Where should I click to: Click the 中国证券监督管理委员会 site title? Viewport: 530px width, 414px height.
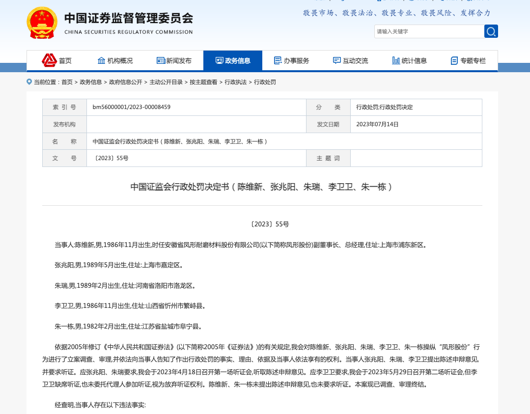(129, 18)
